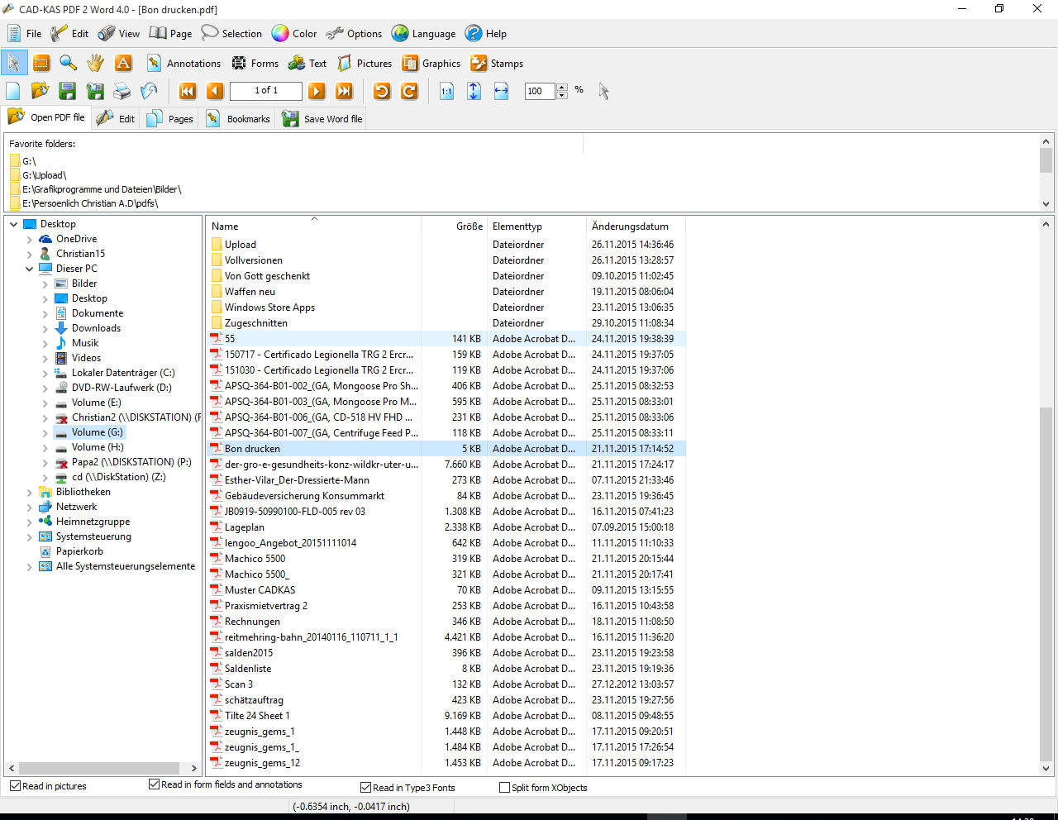
Task: Uncheck Read in pictures
Action: coord(16,785)
